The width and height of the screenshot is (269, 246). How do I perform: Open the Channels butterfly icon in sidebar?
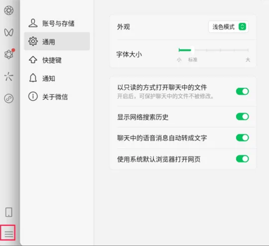(9, 32)
